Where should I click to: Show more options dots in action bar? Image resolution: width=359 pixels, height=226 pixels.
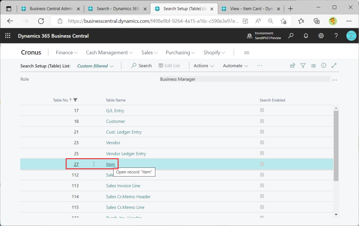[260, 66]
